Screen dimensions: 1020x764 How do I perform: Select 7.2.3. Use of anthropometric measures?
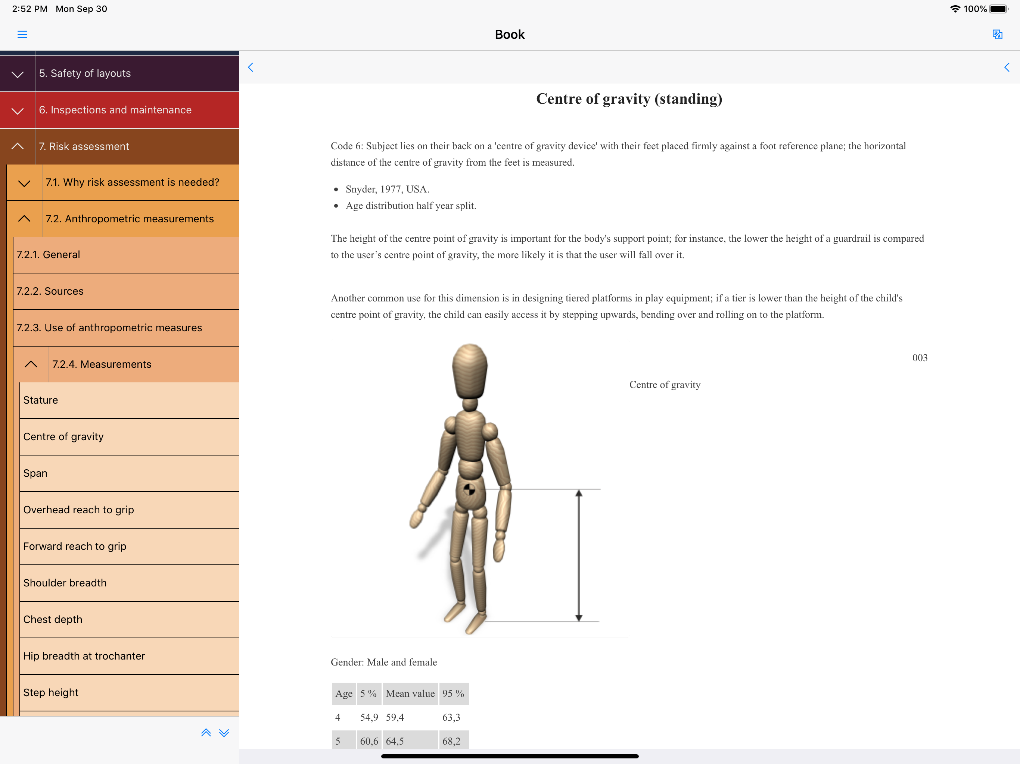126,328
